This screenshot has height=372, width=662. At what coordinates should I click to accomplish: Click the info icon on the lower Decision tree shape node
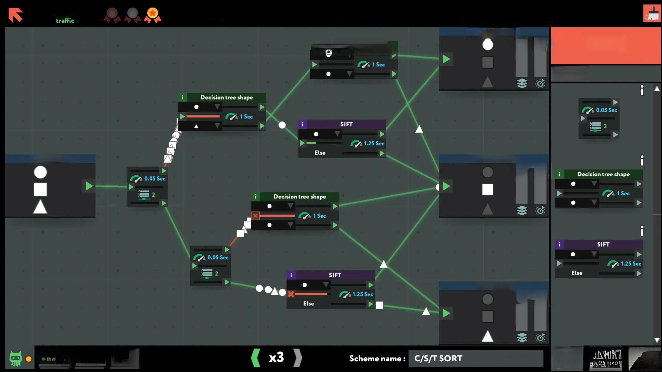(x=255, y=197)
